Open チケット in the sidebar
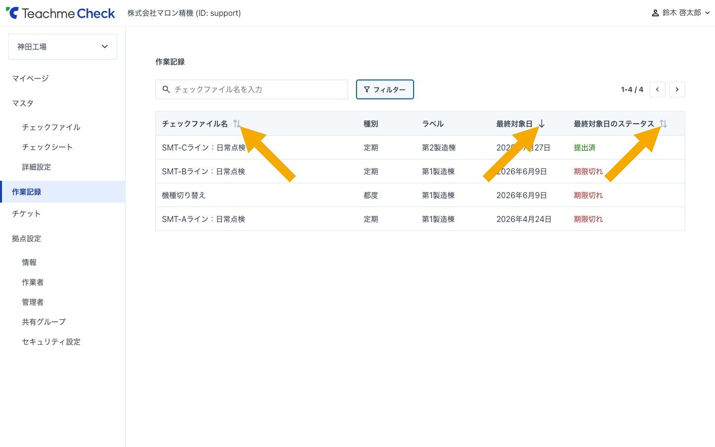 pyautogui.click(x=26, y=214)
